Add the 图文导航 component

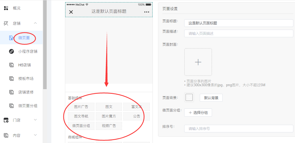[81, 116]
